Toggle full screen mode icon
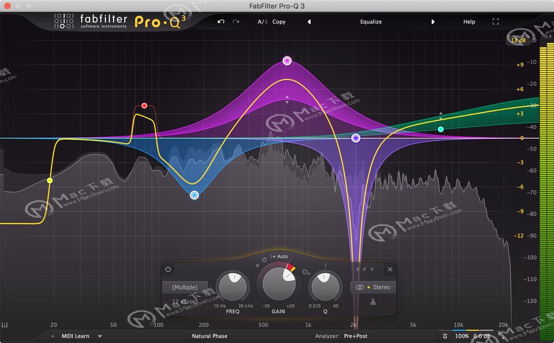 pyautogui.click(x=496, y=22)
